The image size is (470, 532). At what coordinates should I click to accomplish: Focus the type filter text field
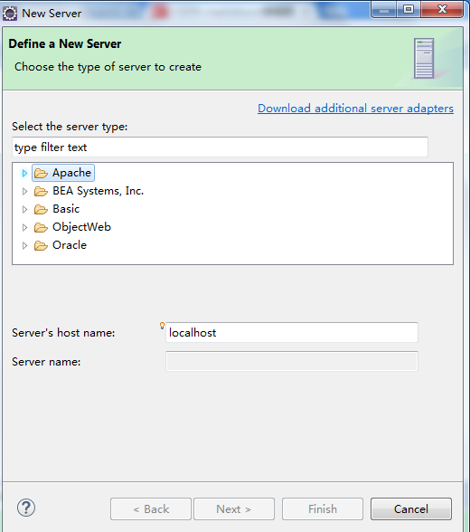220,147
